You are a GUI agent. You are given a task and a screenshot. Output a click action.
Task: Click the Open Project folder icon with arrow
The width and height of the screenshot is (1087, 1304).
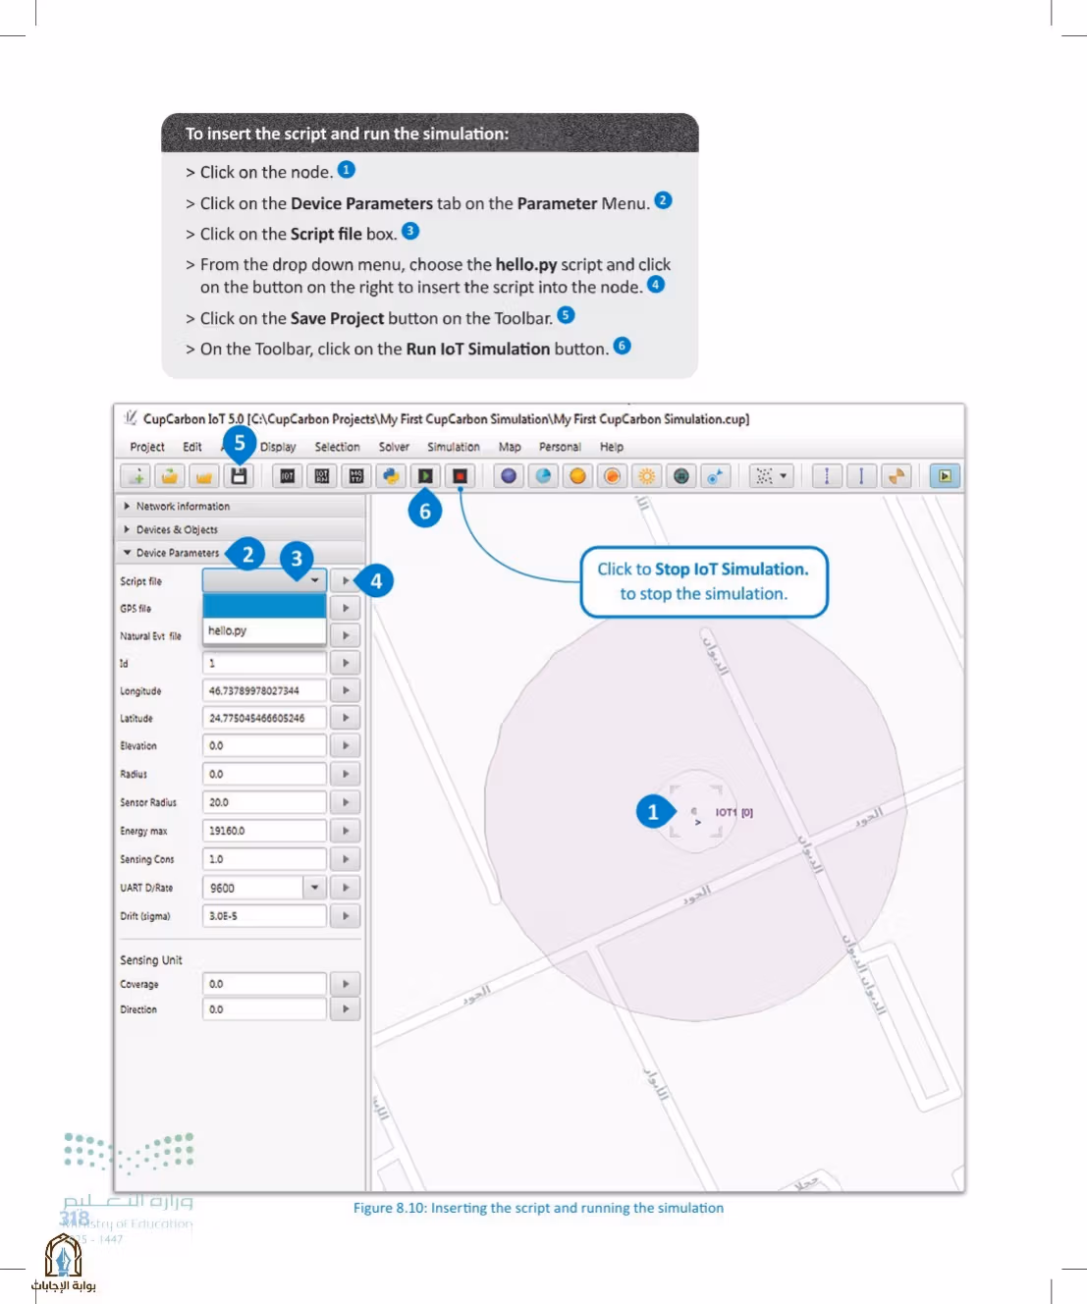(170, 476)
